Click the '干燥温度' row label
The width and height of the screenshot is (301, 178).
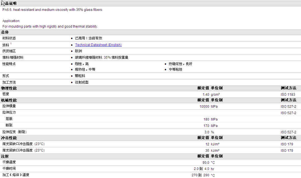pyautogui.click(x=9, y=162)
